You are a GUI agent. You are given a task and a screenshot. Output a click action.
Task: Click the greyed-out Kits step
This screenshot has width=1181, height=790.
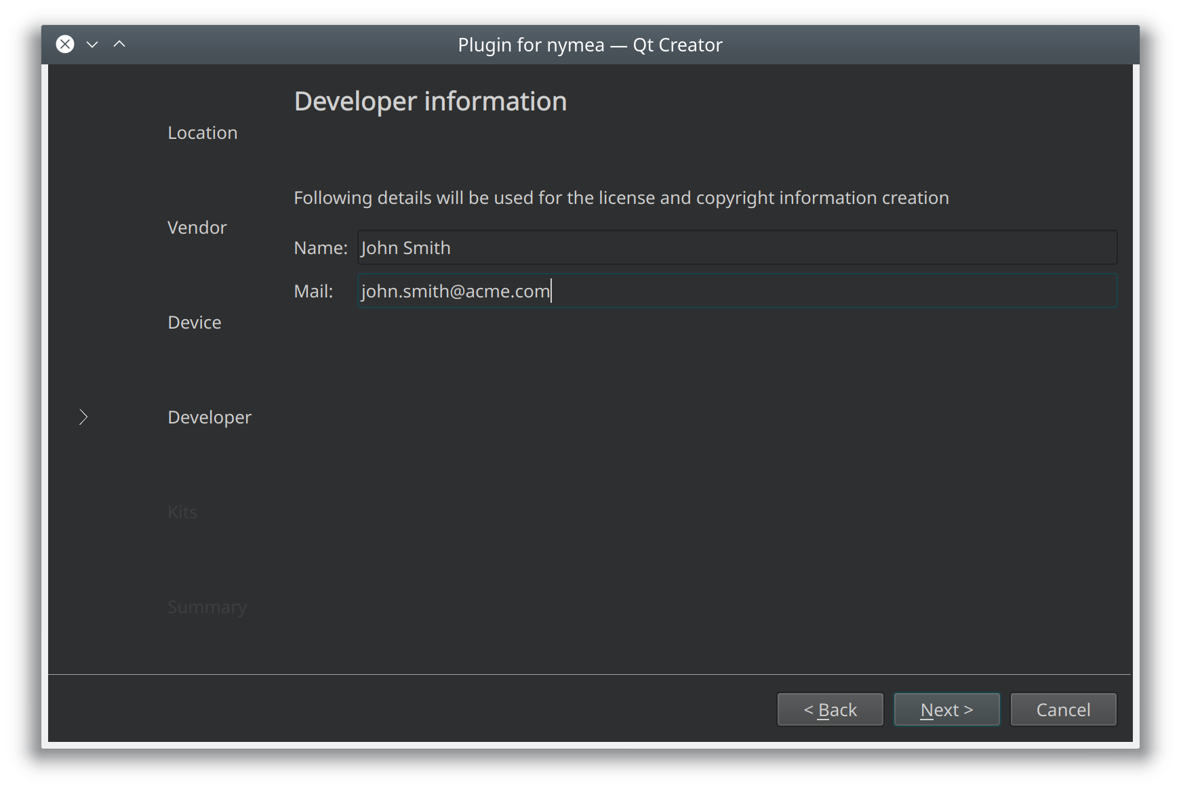[182, 512]
